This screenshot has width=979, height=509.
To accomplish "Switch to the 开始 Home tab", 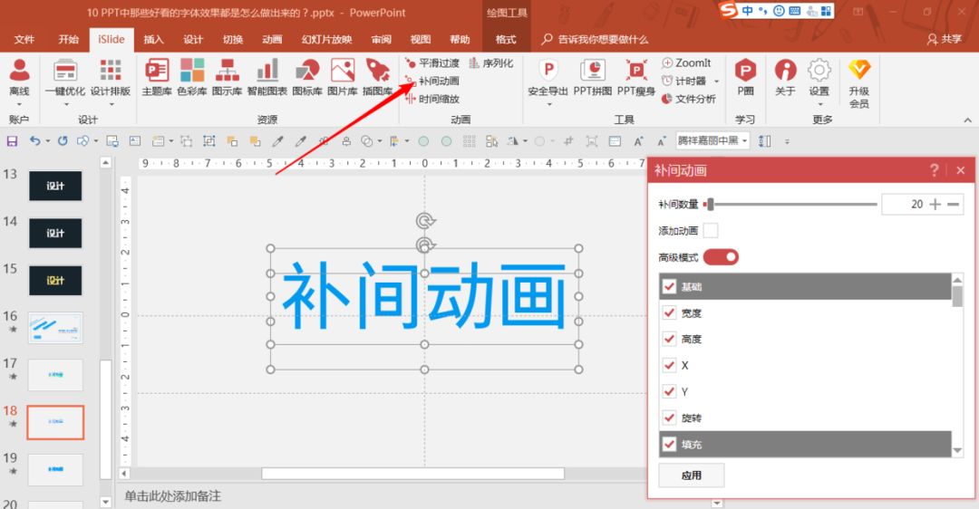I will pyautogui.click(x=68, y=39).
